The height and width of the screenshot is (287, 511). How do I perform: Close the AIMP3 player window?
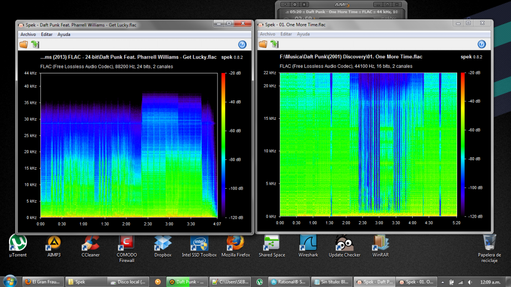point(397,4)
